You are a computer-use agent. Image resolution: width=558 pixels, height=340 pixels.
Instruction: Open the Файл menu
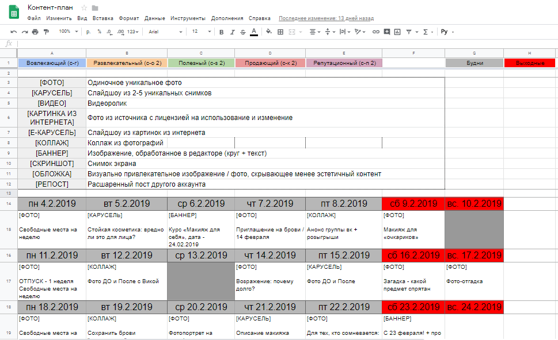34,18
